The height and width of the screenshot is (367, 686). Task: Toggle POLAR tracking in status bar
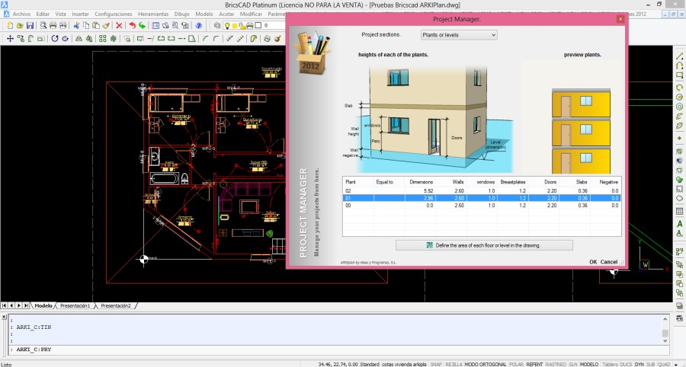(x=516, y=364)
